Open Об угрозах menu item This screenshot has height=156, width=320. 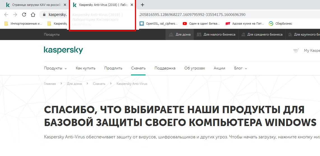coord(195,68)
